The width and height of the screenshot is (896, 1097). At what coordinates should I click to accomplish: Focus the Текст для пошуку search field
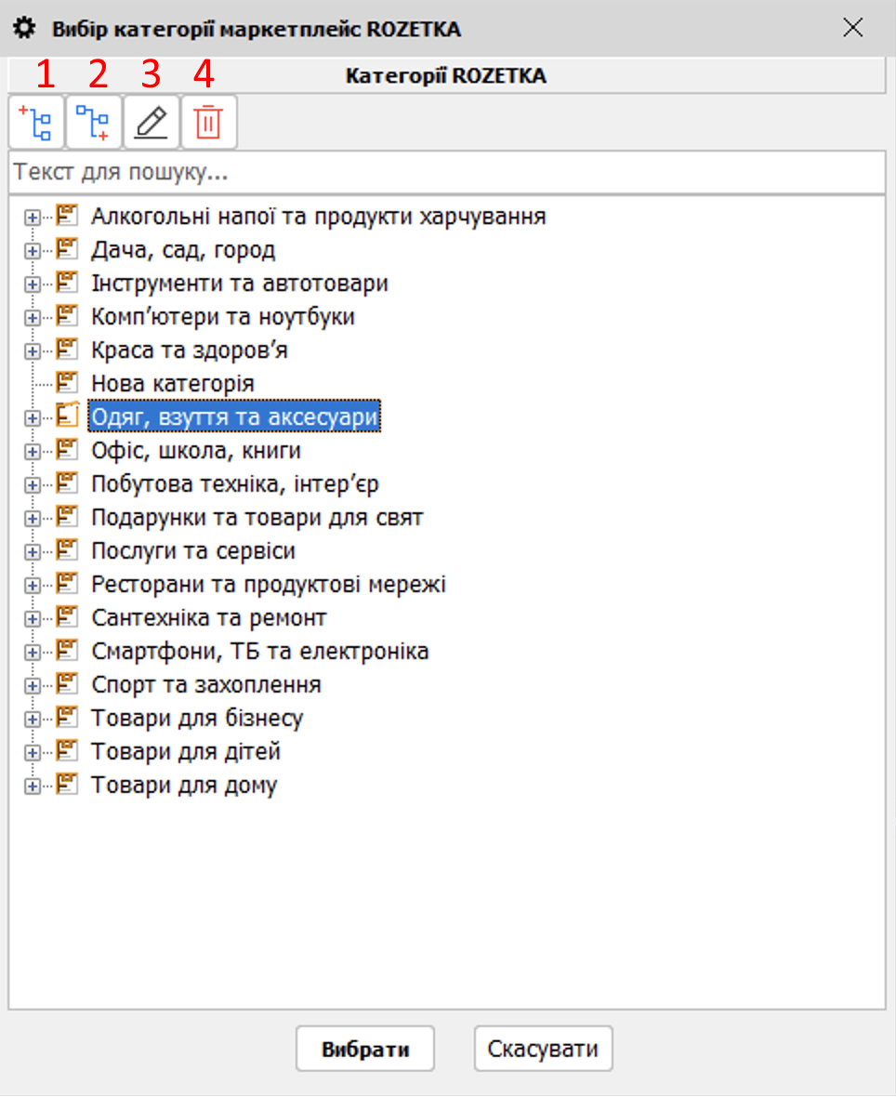click(448, 172)
